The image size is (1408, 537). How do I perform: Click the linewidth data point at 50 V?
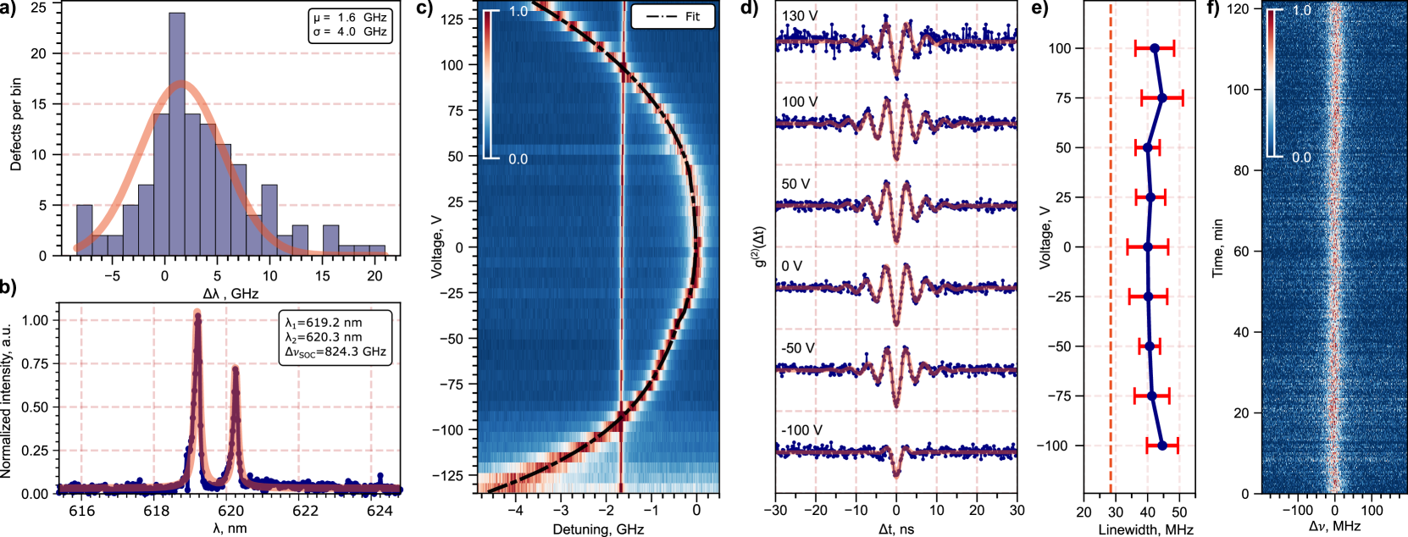pos(1148,147)
